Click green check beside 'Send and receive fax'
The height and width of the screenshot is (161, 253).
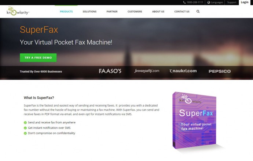tap(25, 123)
